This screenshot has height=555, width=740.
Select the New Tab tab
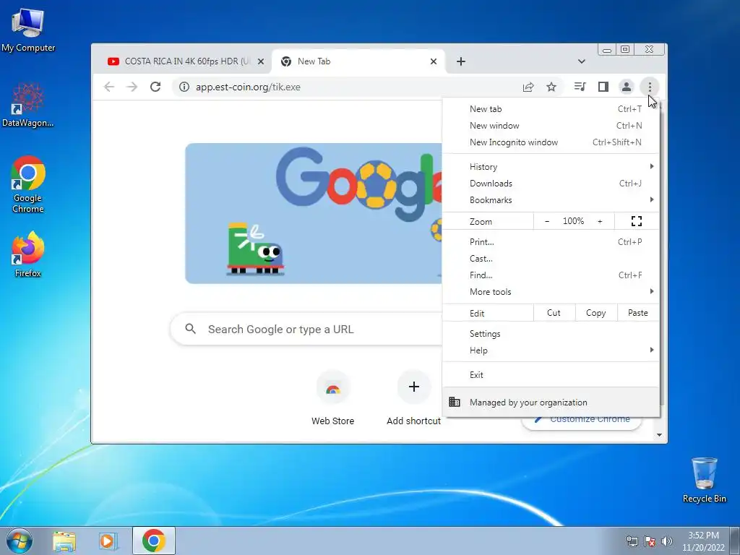(x=358, y=61)
